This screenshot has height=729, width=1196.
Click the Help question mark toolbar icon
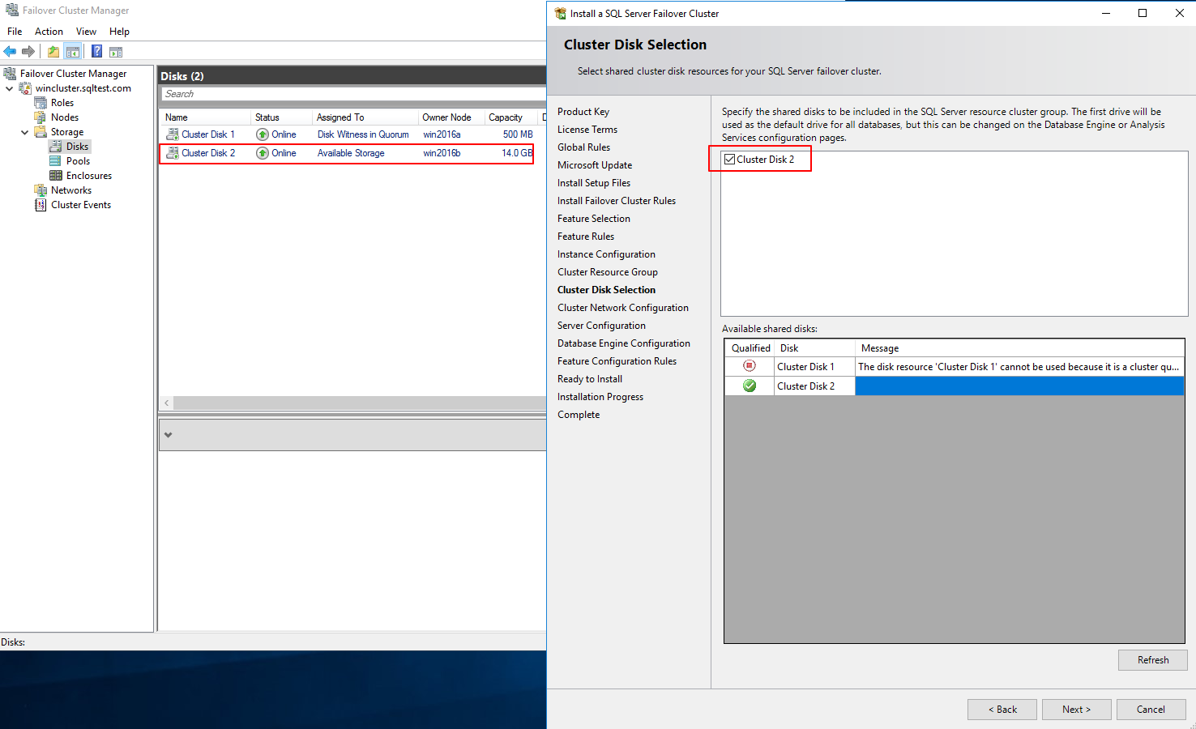(96, 52)
